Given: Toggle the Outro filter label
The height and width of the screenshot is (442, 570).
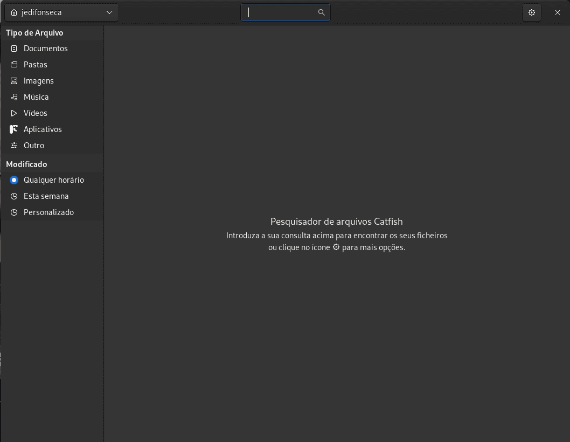Looking at the screenshot, I should click(x=34, y=146).
